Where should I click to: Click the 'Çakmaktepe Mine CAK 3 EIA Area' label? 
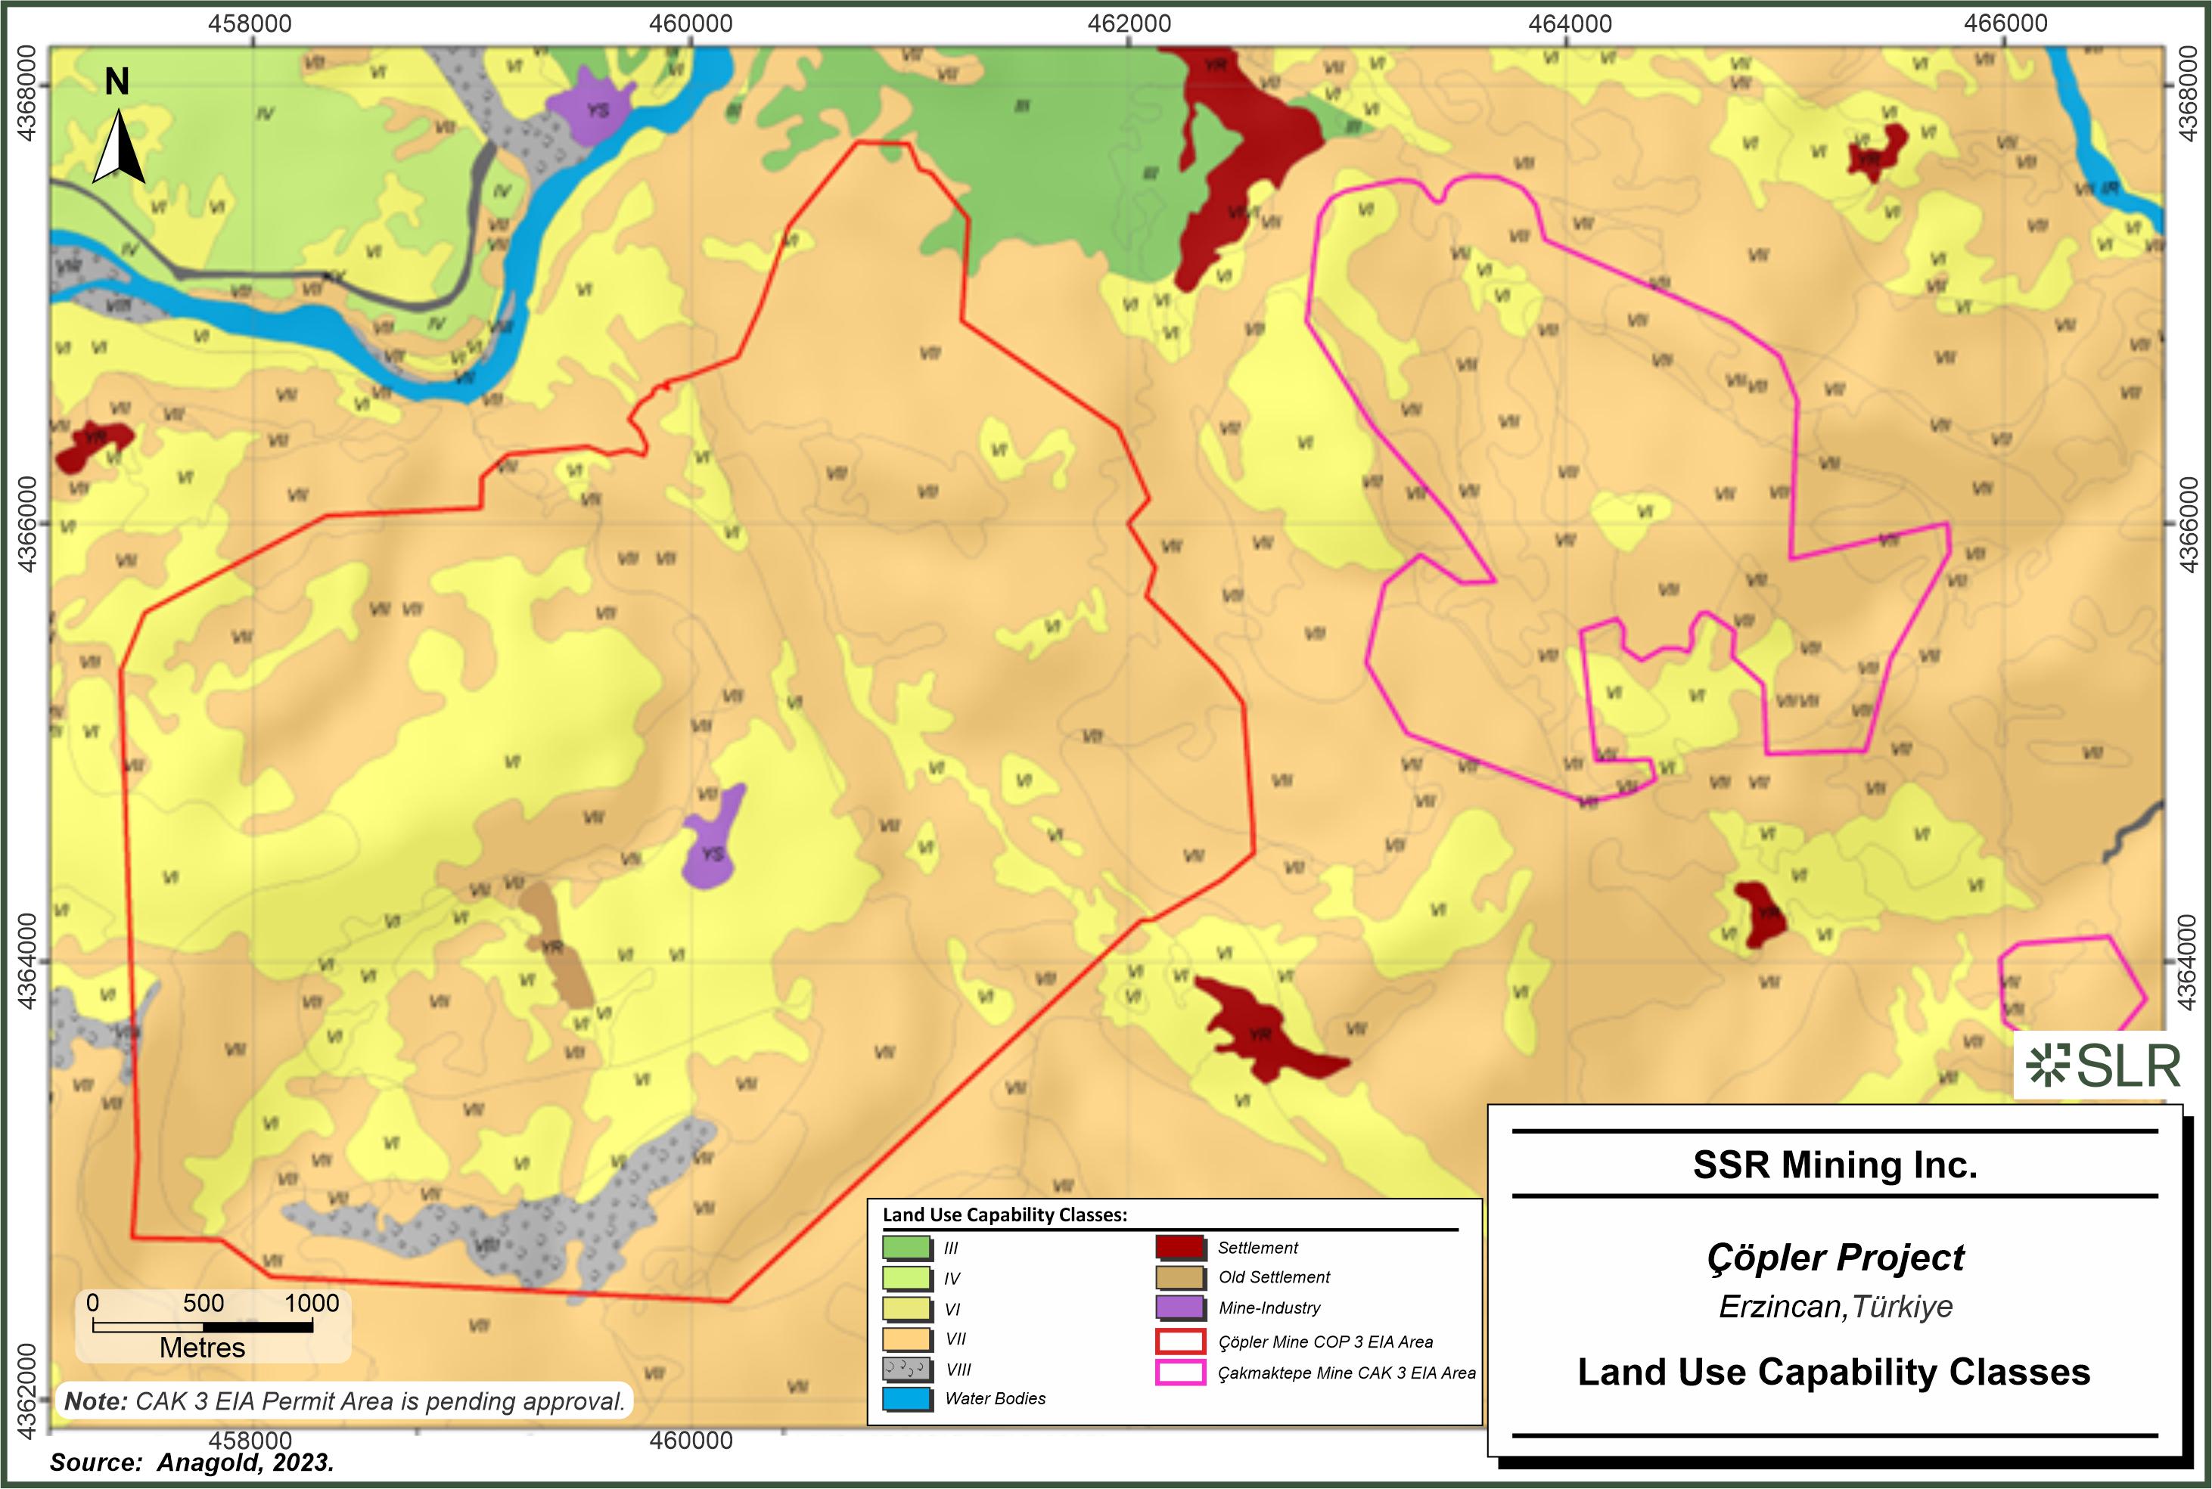coord(1348,1373)
